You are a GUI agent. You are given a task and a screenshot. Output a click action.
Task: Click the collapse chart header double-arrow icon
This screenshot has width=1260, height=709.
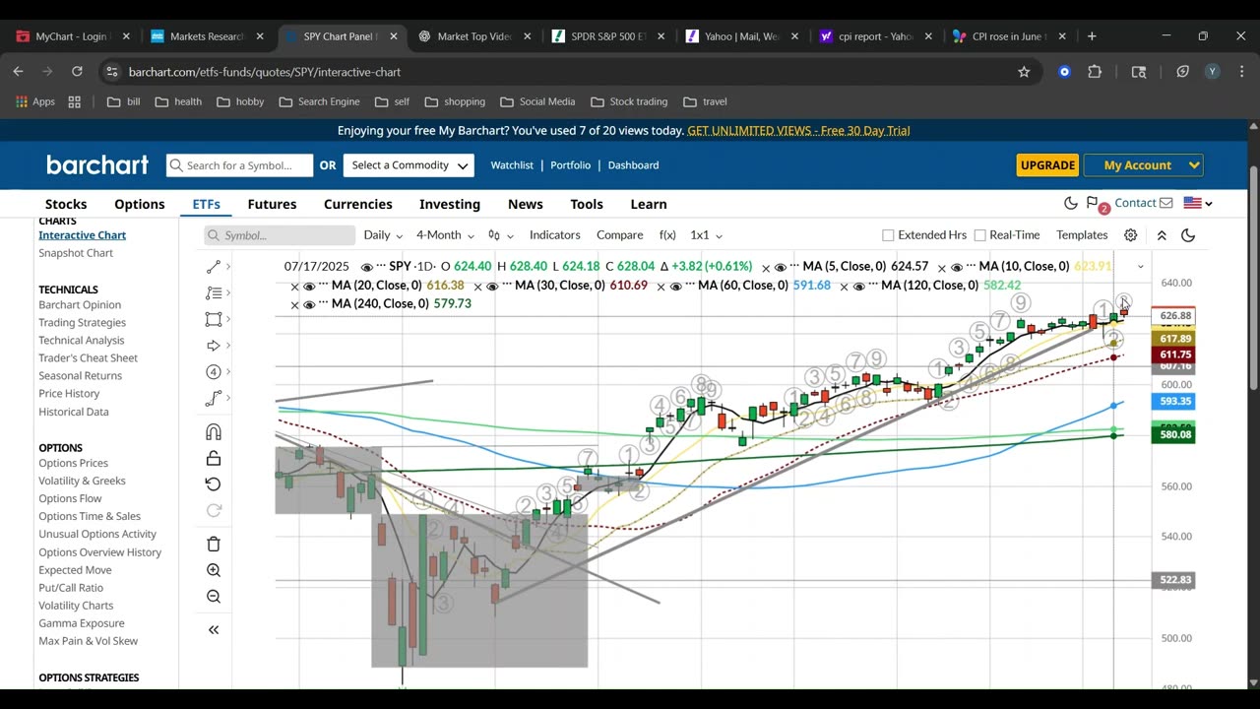(1162, 235)
